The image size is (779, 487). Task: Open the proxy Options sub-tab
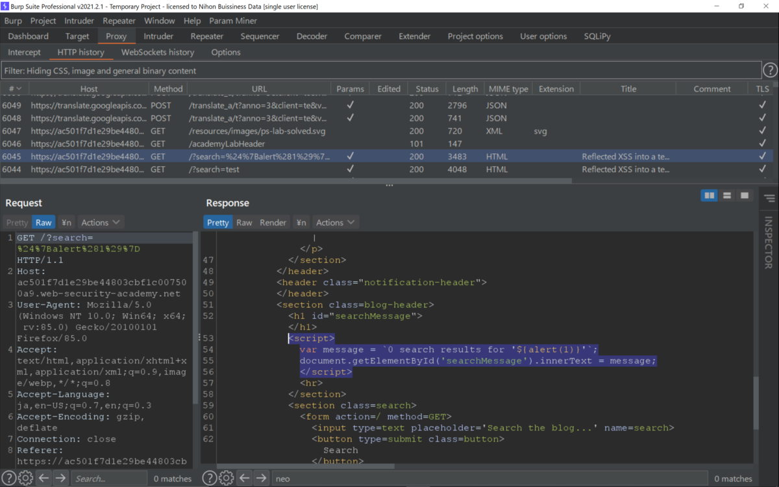coord(226,52)
